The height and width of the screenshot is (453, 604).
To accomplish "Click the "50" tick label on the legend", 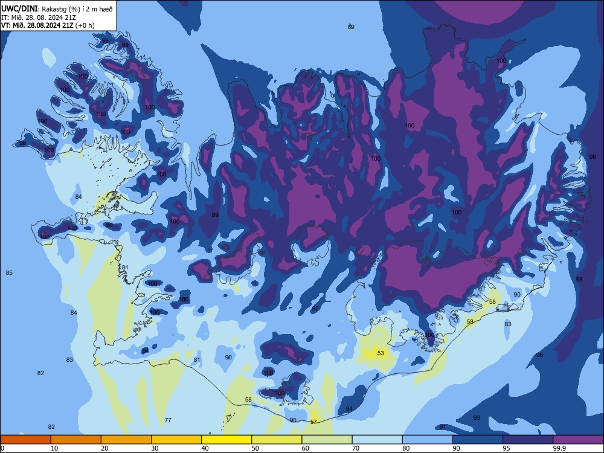I will pos(255,448).
